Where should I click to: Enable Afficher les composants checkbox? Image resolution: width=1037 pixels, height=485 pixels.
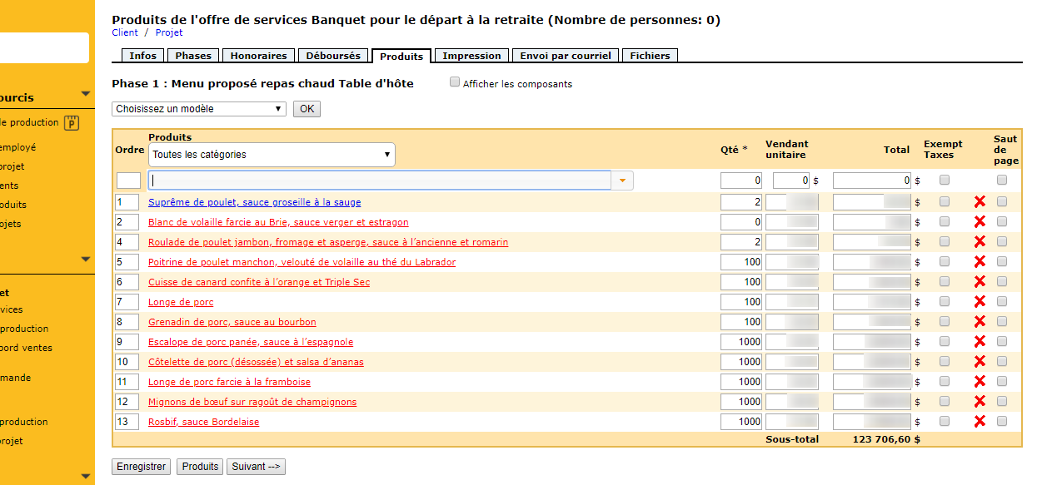455,82
